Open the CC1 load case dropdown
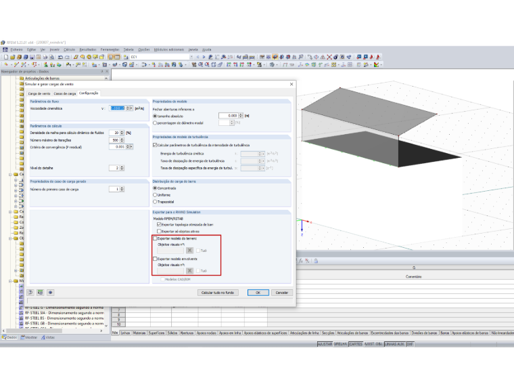This screenshot has width=514, height=386. click(x=191, y=57)
